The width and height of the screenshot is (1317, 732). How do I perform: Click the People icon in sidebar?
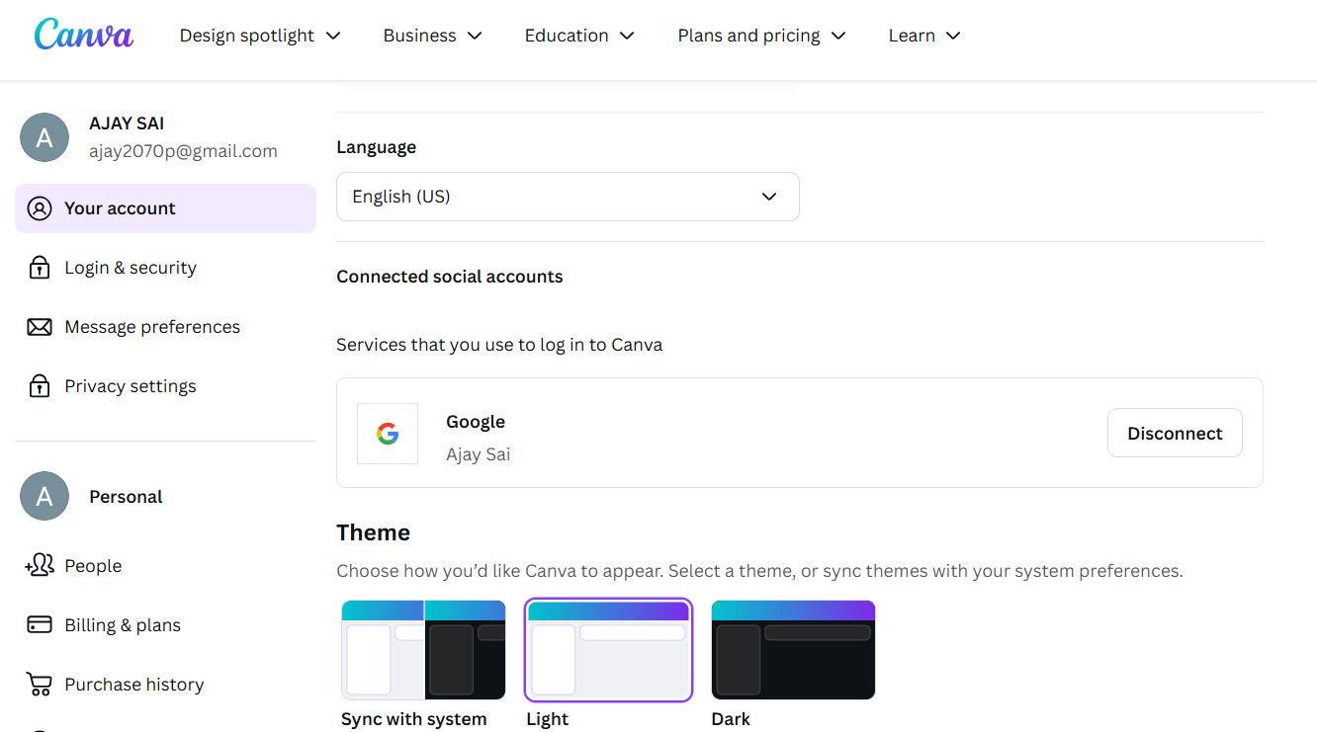40,565
